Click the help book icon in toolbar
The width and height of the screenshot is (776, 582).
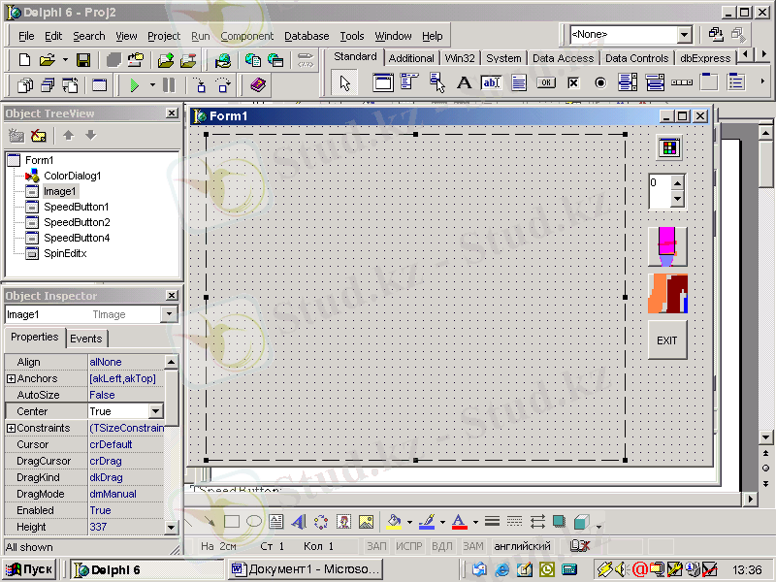257,85
